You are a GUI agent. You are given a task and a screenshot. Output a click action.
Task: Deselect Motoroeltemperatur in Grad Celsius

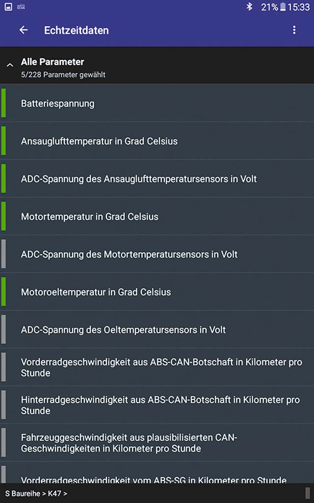coord(157,292)
